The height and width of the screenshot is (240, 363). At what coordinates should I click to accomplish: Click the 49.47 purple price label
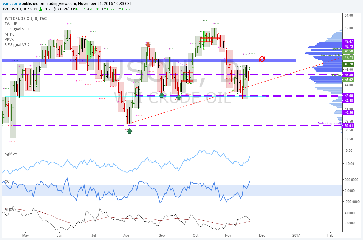pos(349,41)
